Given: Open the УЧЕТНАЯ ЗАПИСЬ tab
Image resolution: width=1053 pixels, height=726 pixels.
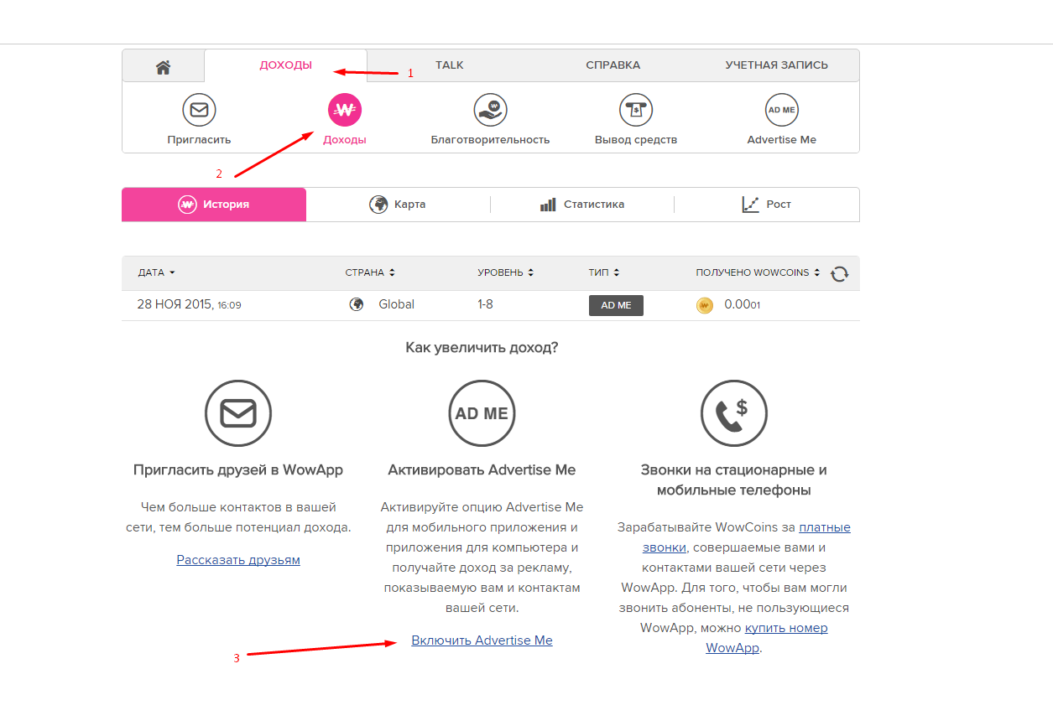Looking at the screenshot, I should coord(777,65).
